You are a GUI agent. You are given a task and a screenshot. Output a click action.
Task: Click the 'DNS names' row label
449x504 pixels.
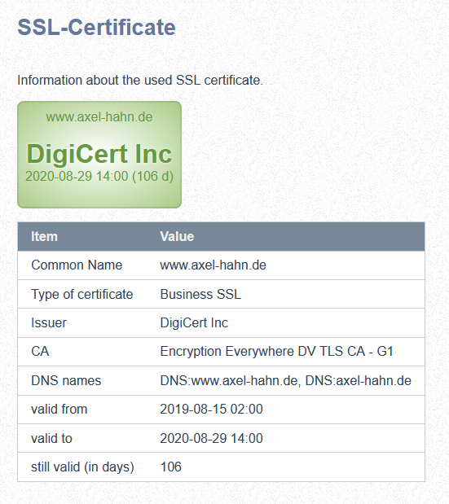66,380
